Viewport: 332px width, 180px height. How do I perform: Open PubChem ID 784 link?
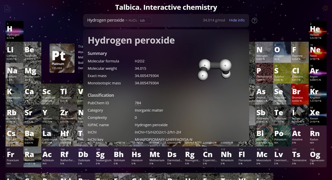[138, 103]
